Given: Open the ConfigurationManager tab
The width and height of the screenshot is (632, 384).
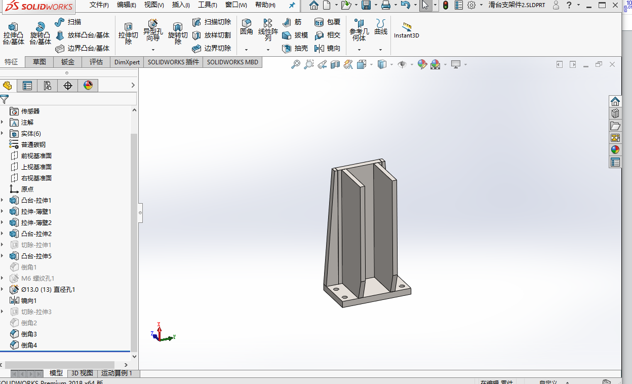Looking at the screenshot, I should (x=48, y=86).
